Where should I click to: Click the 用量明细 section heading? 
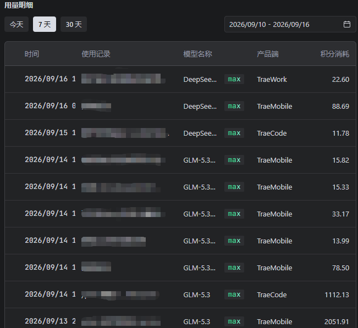point(19,5)
